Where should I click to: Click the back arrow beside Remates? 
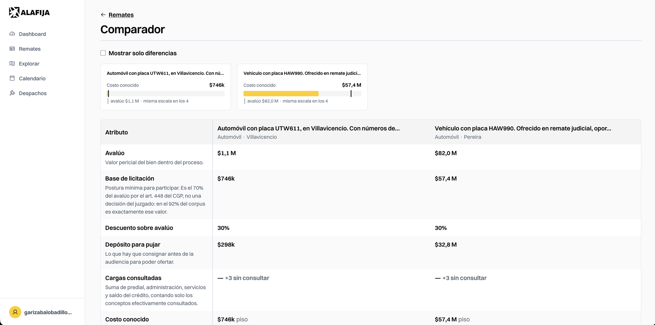[103, 15]
